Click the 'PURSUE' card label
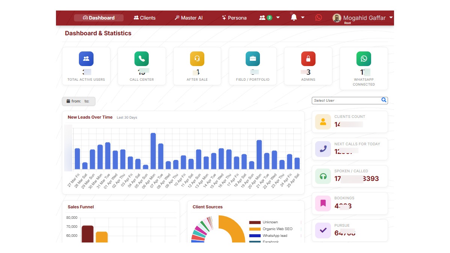The width and height of the screenshot is (450, 253). 342,226
